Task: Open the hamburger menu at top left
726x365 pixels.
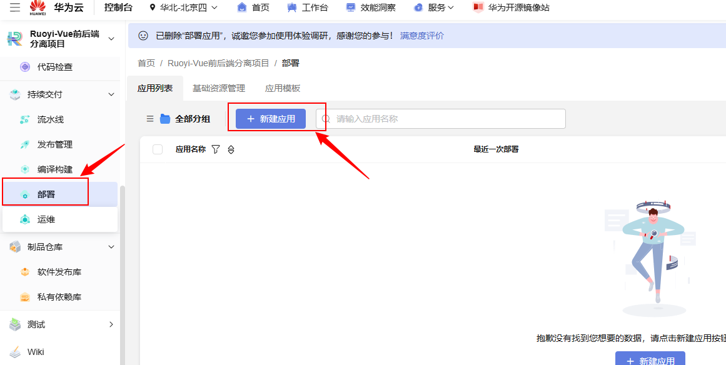Action: [15, 7]
